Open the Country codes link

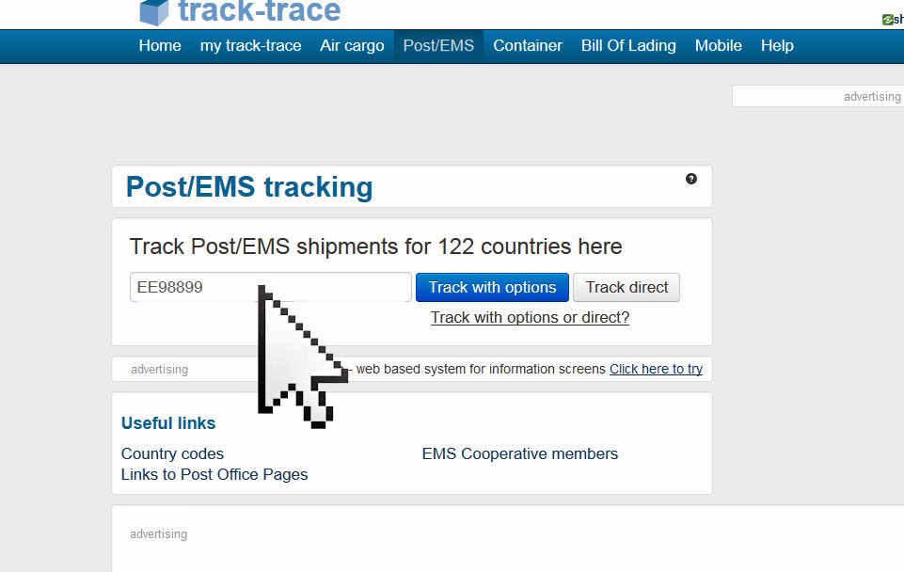[172, 453]
